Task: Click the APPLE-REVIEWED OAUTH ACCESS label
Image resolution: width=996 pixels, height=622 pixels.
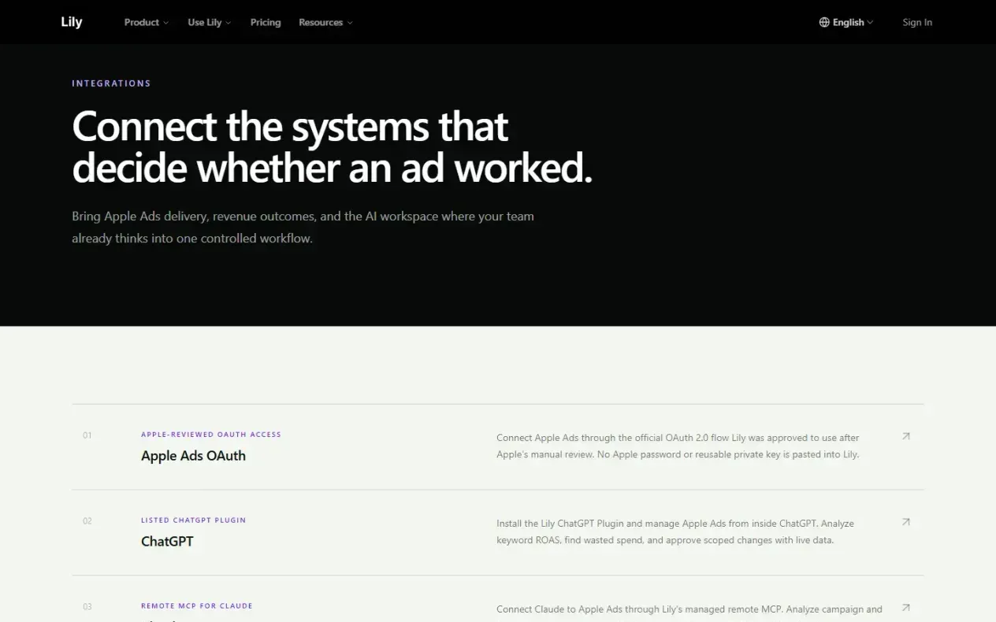Action: [211, 435]
